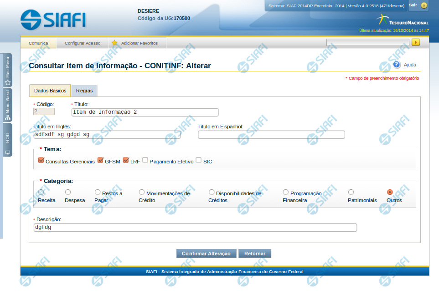Open the Comunica menu item
Screen dimensions: 439x299
tap(38, 43)
